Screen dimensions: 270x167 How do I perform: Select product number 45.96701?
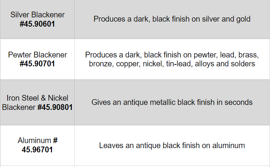coord(37,149)
